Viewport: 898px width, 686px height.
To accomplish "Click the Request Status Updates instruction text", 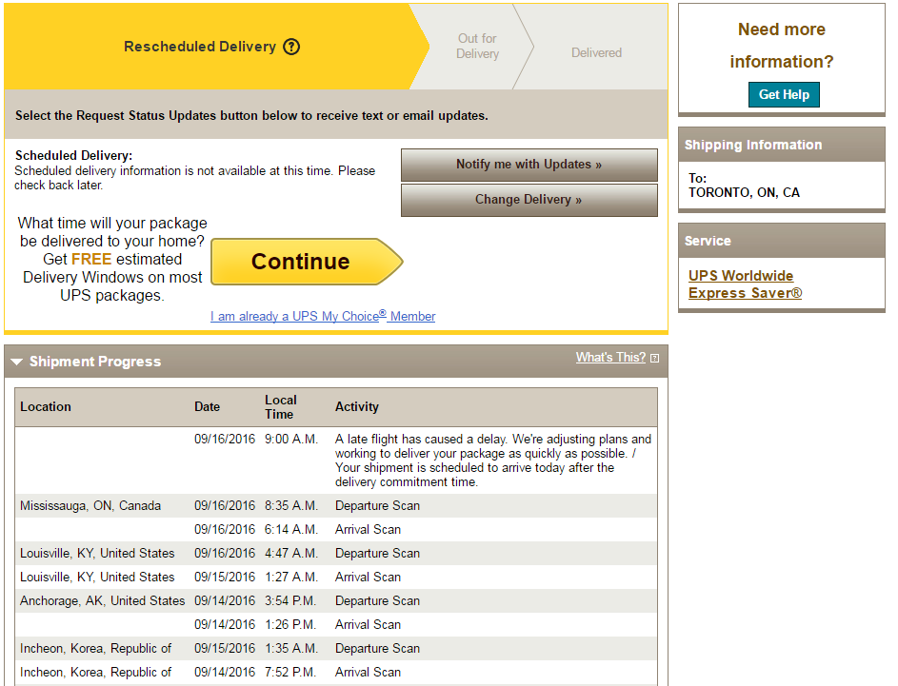I will (x=251, y=115).
